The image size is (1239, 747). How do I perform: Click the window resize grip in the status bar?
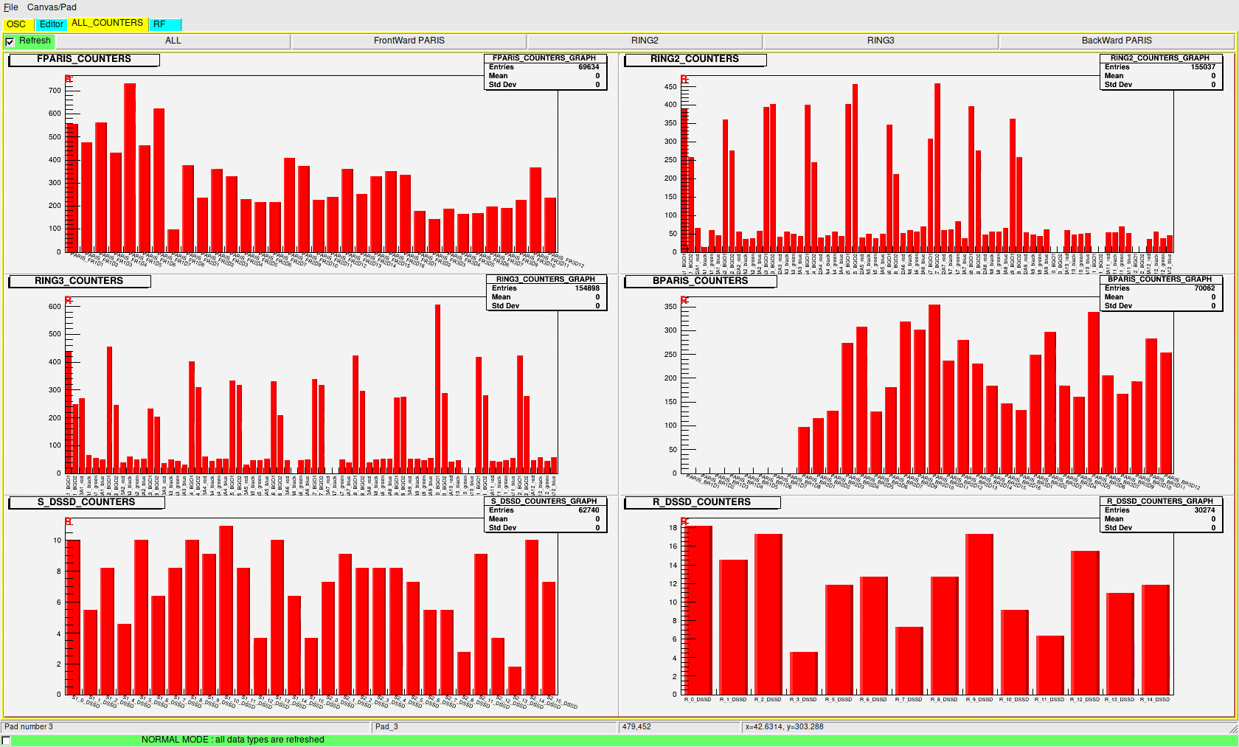tap(1232, 728)
